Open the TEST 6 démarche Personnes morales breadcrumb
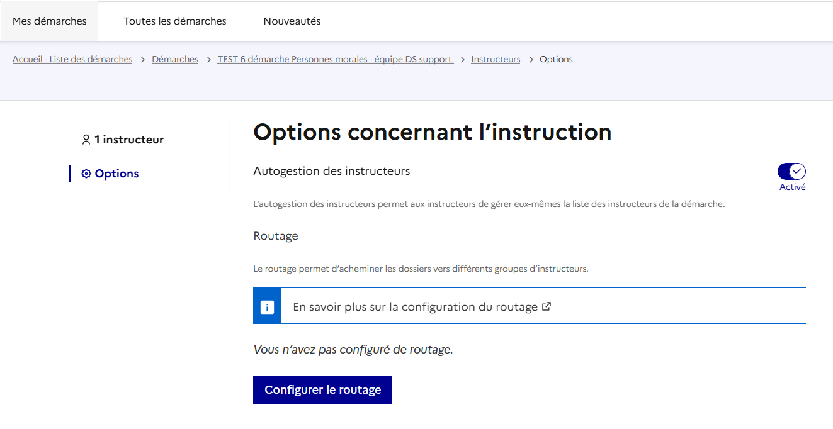Viewport: 833px width, 429px height. [x=335, y=59]
